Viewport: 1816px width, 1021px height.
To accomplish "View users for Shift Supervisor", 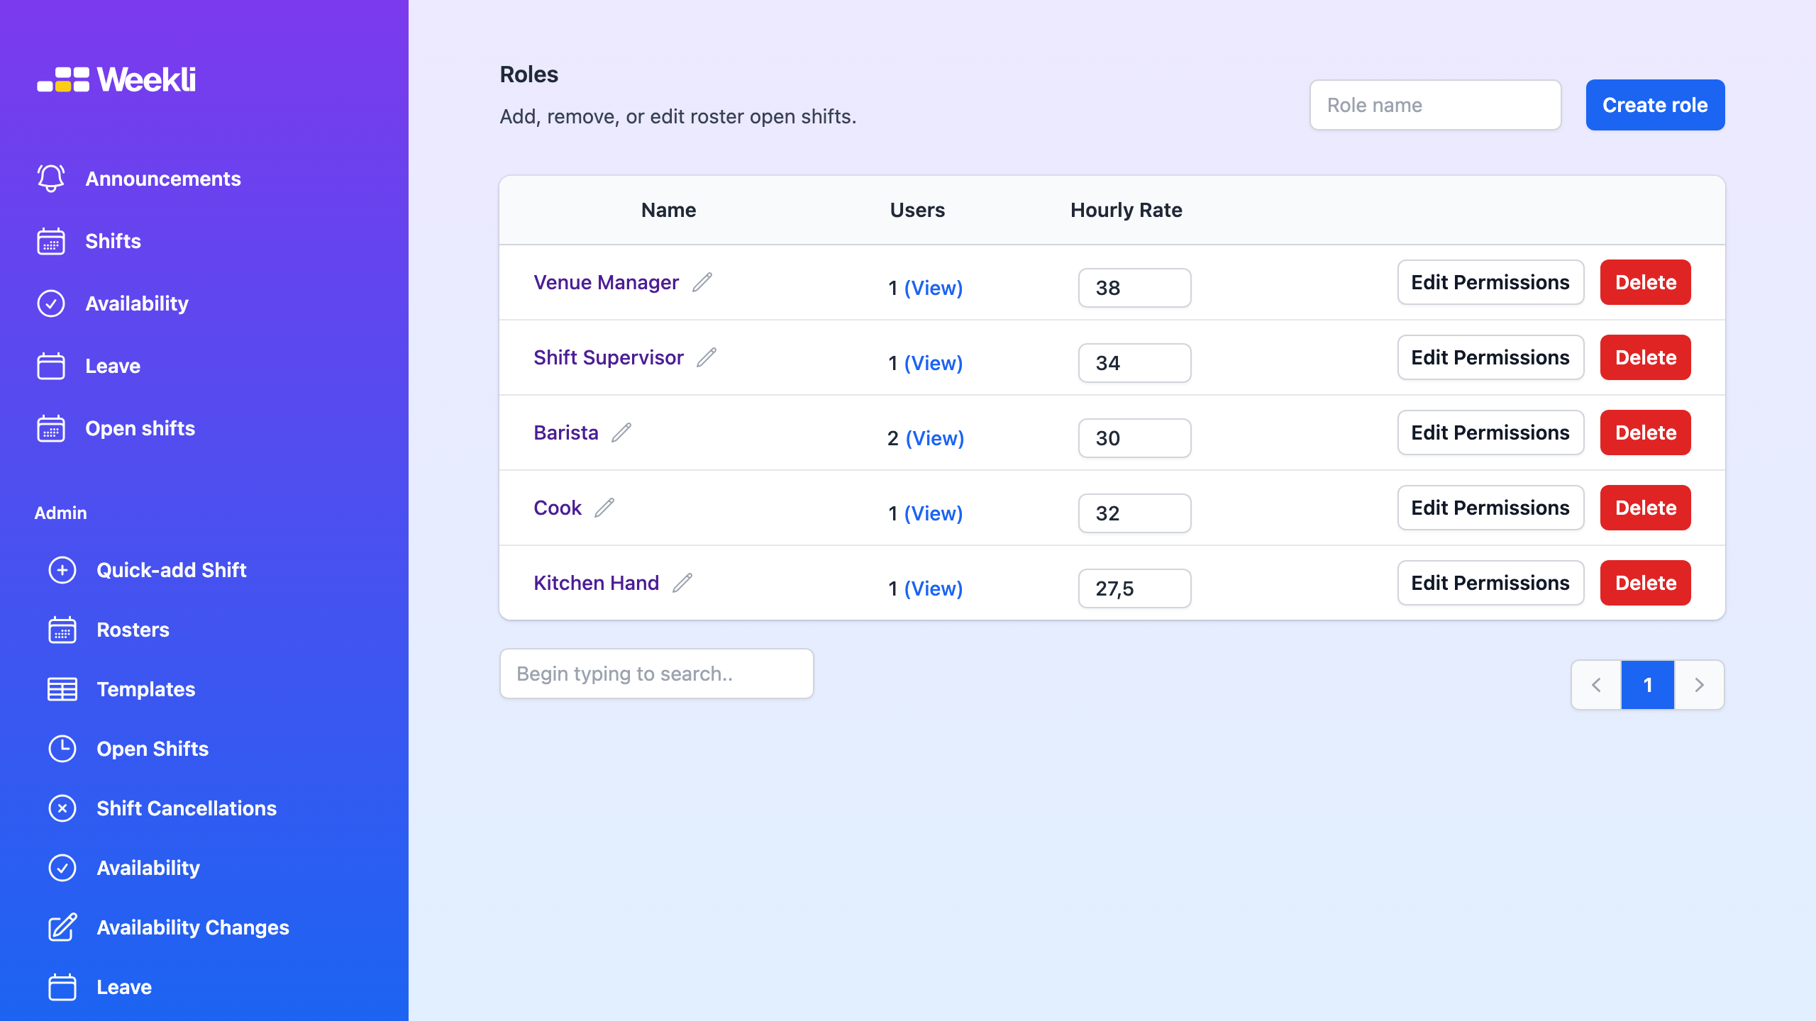I will [934, 363].
